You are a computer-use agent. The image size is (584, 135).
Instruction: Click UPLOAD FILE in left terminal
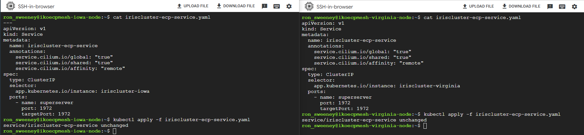coord(193,6)
